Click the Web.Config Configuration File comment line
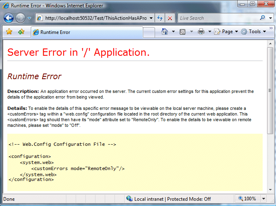 (62, 144)
